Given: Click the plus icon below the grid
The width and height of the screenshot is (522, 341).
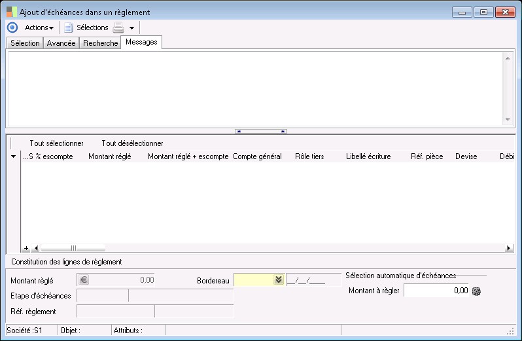Looking at the screenshot, I should [26, 249].
